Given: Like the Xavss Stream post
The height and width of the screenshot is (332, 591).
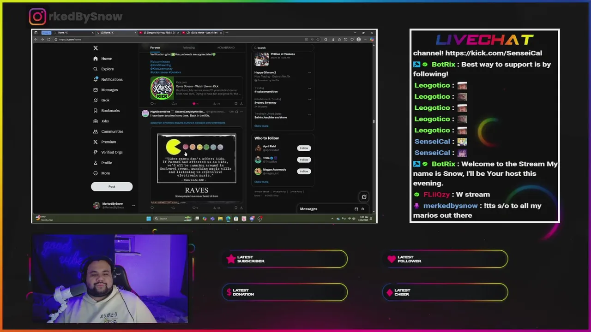Looking at the screenshot, I should point(194,104).
